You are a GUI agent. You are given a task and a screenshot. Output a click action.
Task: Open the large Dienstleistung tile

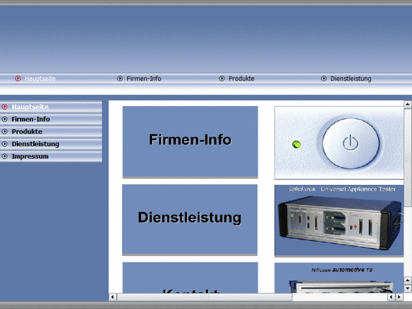click(x=190, y=219)
